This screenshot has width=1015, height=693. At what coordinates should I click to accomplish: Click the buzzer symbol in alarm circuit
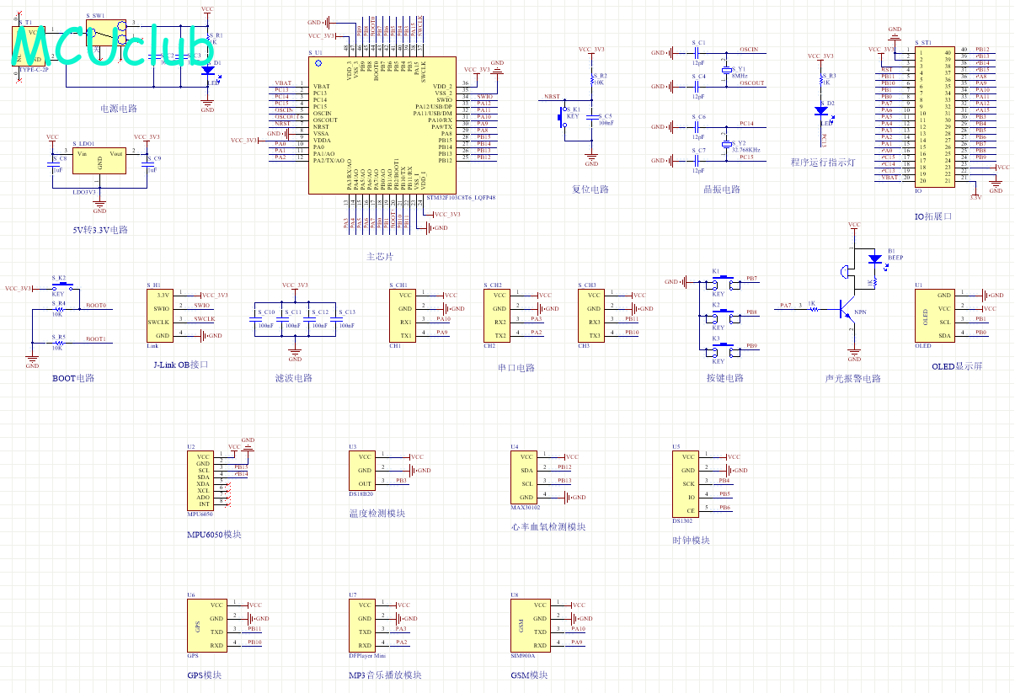click(845, 271)
